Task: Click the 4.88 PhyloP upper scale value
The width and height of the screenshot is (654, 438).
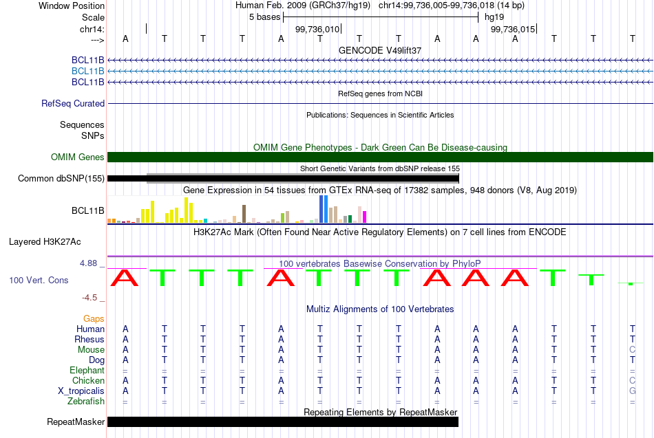Action: pyautogui.click(x=88, y=263)
